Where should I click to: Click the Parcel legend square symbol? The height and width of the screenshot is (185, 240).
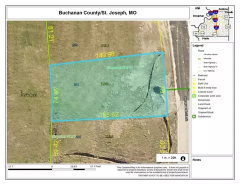(194, 79)
